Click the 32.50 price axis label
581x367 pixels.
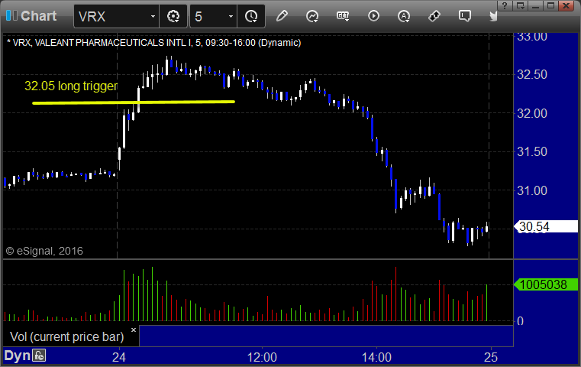tap(532, 75)
